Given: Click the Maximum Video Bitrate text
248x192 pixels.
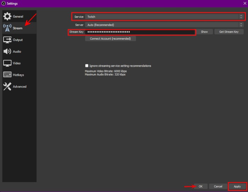Looking at the screenshot, I should pyautogui.click(x=106, y=71).
